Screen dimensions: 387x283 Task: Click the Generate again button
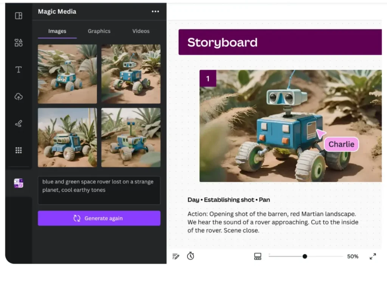point(99,218)
